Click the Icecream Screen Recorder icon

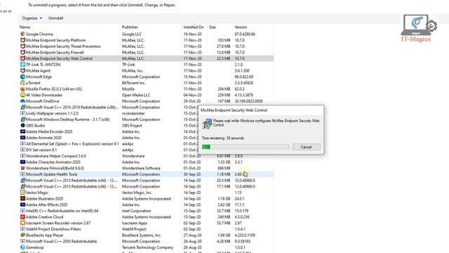[x=22, y=223]
